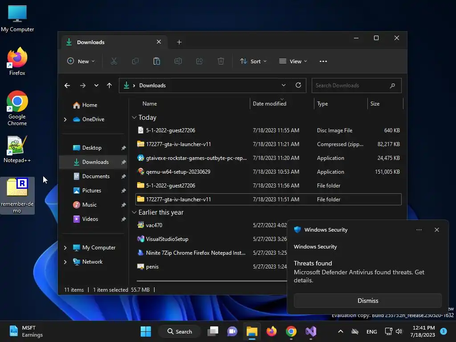456x342 pixels.
Task: Open Firefox desktop shortcut
Action: click(17, 61)
